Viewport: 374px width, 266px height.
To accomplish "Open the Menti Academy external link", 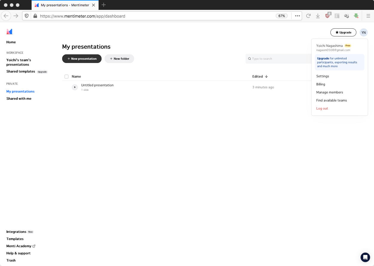I will [21, 246].
